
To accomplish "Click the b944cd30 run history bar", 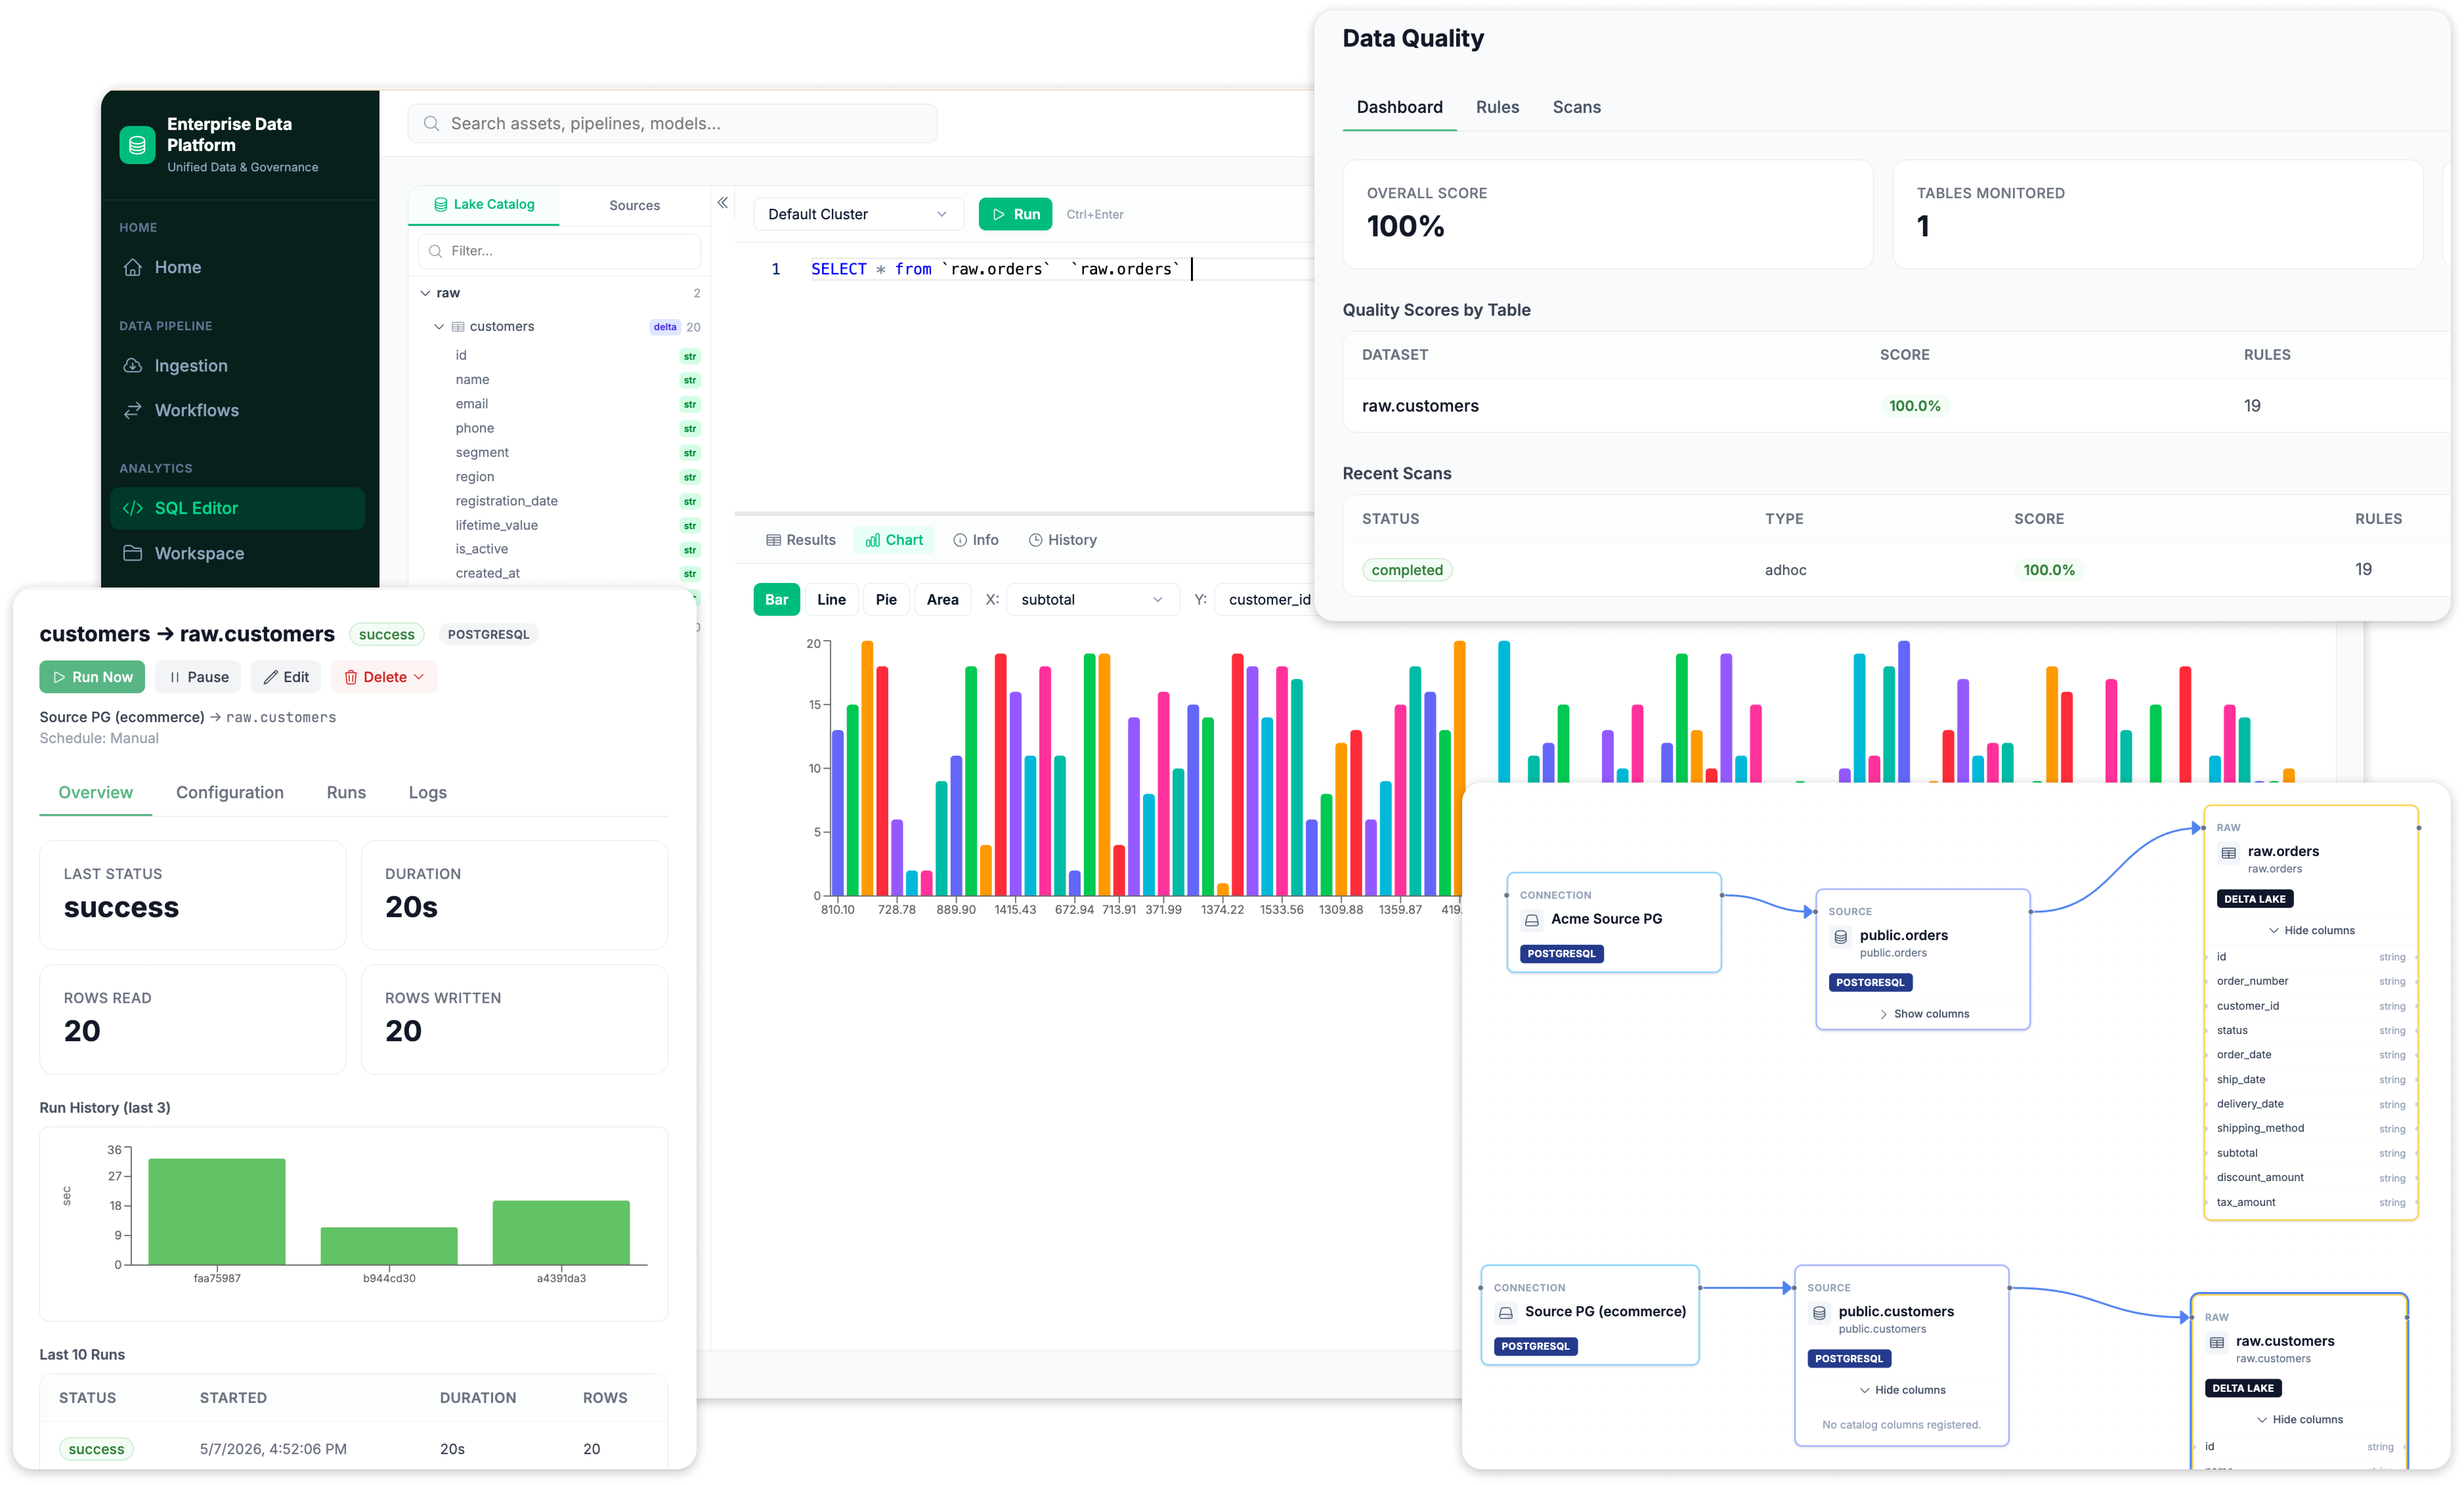I will [389, 1246].
